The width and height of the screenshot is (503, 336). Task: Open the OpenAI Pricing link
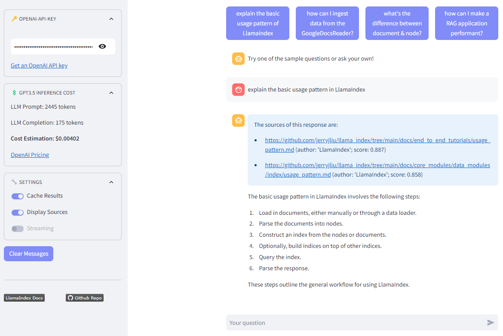(x=30, y=155)
